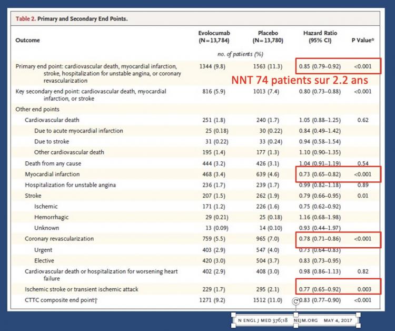Image resolution: width=395 pixels, height=331 pixels.
Task: Click the 'Other end points' row label
Action: pyautogui.click(x=37, y=110)
